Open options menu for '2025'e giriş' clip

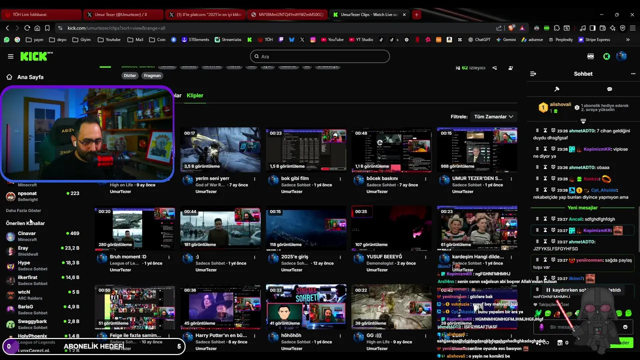pyautogui.click(x=340, y=257)
